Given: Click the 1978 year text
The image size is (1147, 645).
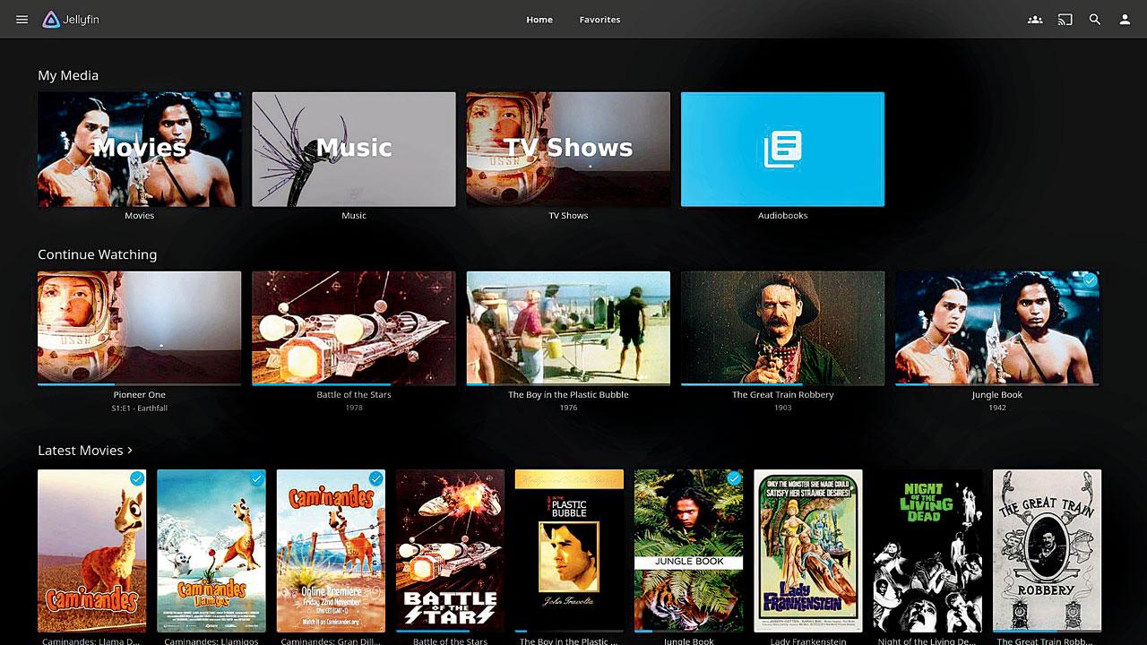Looking at the screenshot, I should [x=354, y=408].
